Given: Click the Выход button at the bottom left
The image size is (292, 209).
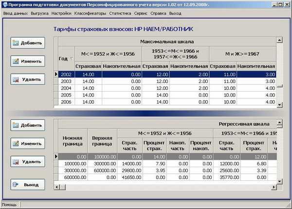Looking at the screenshot, I should click(x=28, y=184).
